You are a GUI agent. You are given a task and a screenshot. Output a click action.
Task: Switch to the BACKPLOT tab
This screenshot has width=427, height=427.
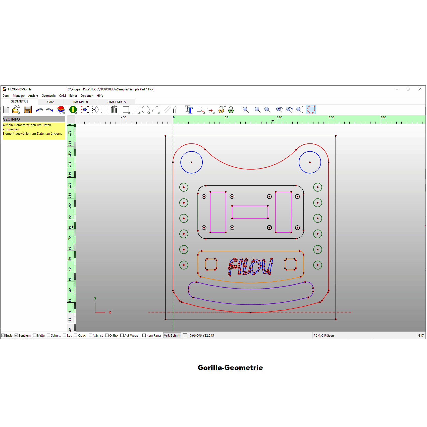(x=81, y=102)
